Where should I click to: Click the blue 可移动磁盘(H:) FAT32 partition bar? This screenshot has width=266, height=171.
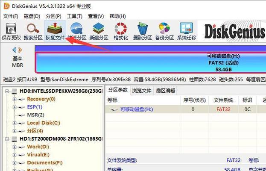tap(151, 63)
